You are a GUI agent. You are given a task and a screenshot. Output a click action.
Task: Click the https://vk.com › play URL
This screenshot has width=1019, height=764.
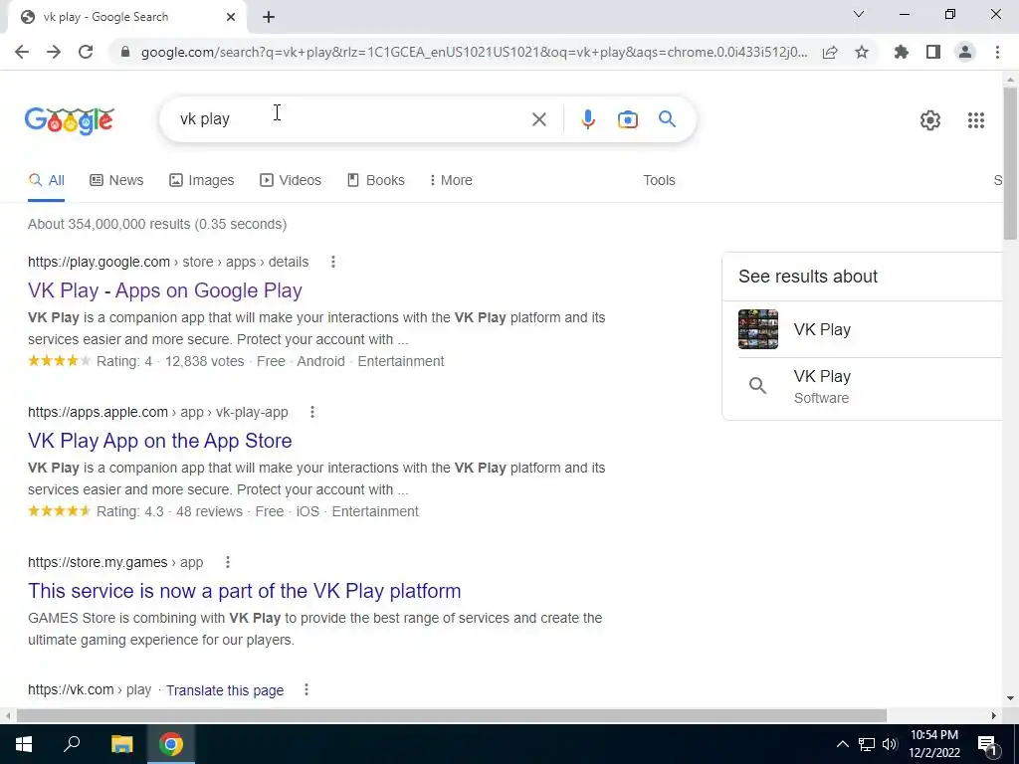[90, 690]
